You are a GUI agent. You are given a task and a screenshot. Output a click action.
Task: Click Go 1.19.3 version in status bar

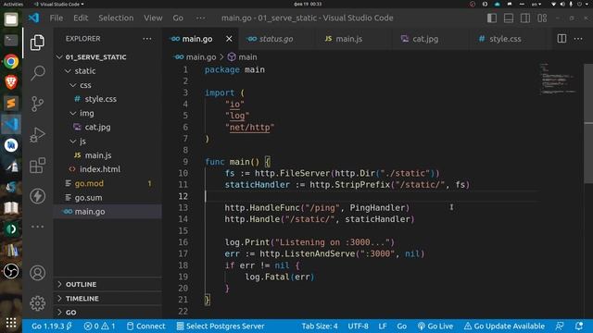[x=52, y=326]
